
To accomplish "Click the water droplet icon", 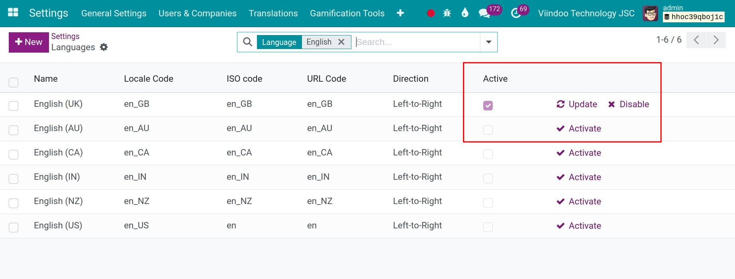I will (x=465, y=13).
